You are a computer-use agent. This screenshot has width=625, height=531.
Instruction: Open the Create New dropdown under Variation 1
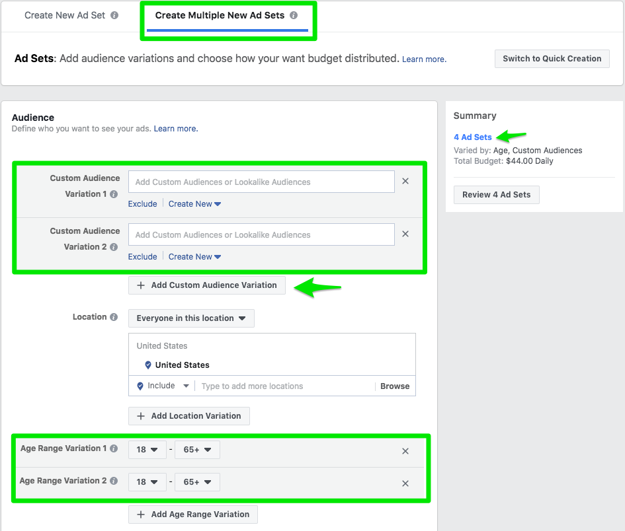(x=194, y=203)
